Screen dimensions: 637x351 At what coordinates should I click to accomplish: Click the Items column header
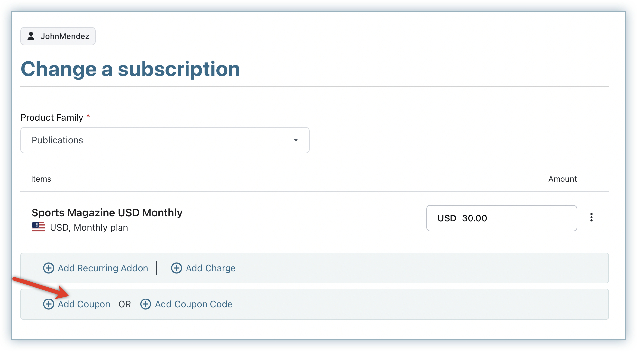coord(41,179)
